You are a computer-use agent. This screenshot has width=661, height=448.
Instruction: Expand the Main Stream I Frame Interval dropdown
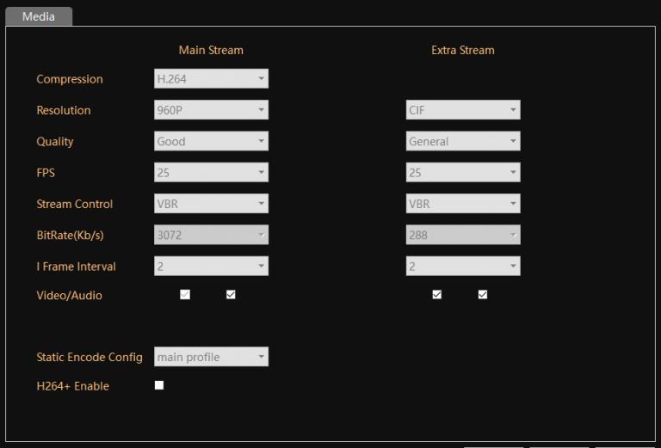211,267
